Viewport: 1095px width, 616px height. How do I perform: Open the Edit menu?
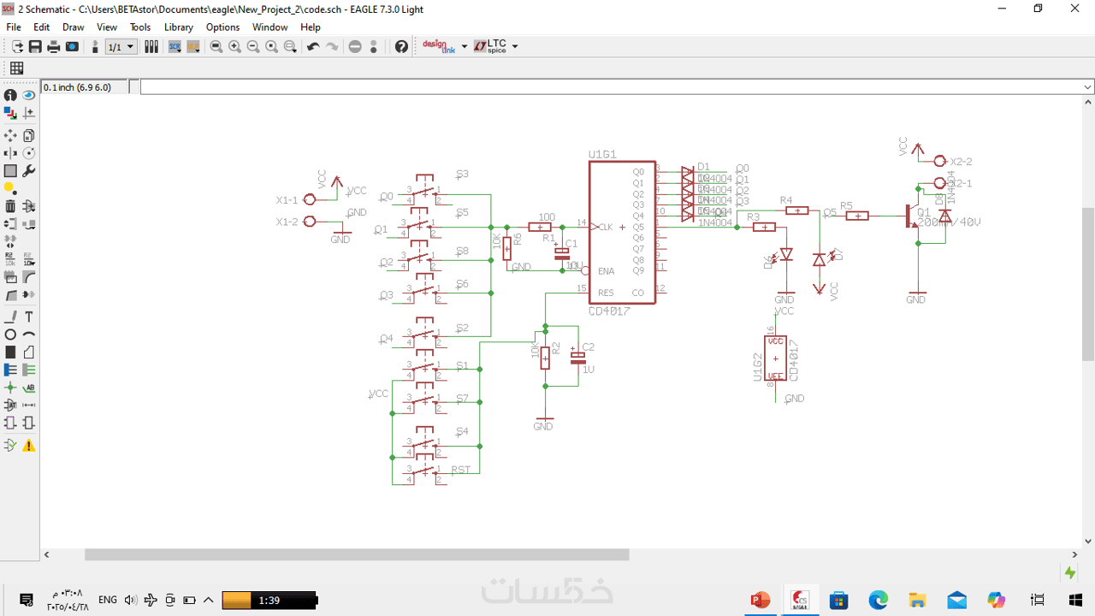point(41,27)
